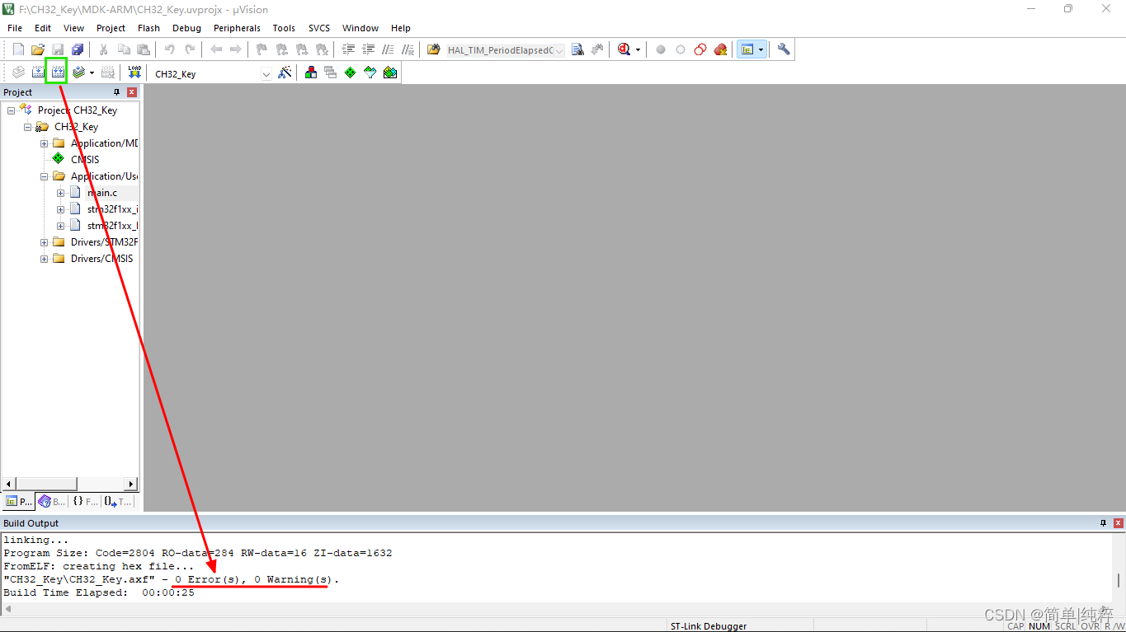Switch to the Templates tab in the Project panel
The image size is (1126, 632).
(x=118, y=501)
